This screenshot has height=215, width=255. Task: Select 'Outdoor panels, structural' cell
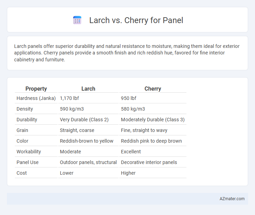tap(88, 162)
